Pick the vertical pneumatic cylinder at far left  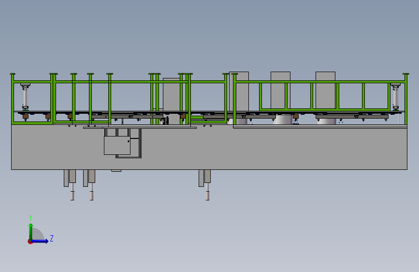(26, 97)
